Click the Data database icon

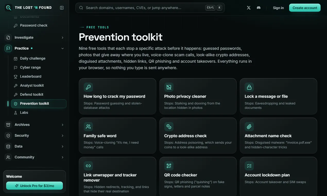8,146
